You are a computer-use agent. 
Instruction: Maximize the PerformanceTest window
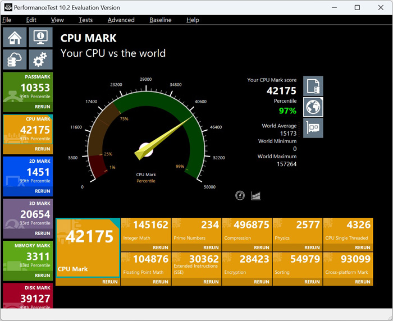click(357, 7)
